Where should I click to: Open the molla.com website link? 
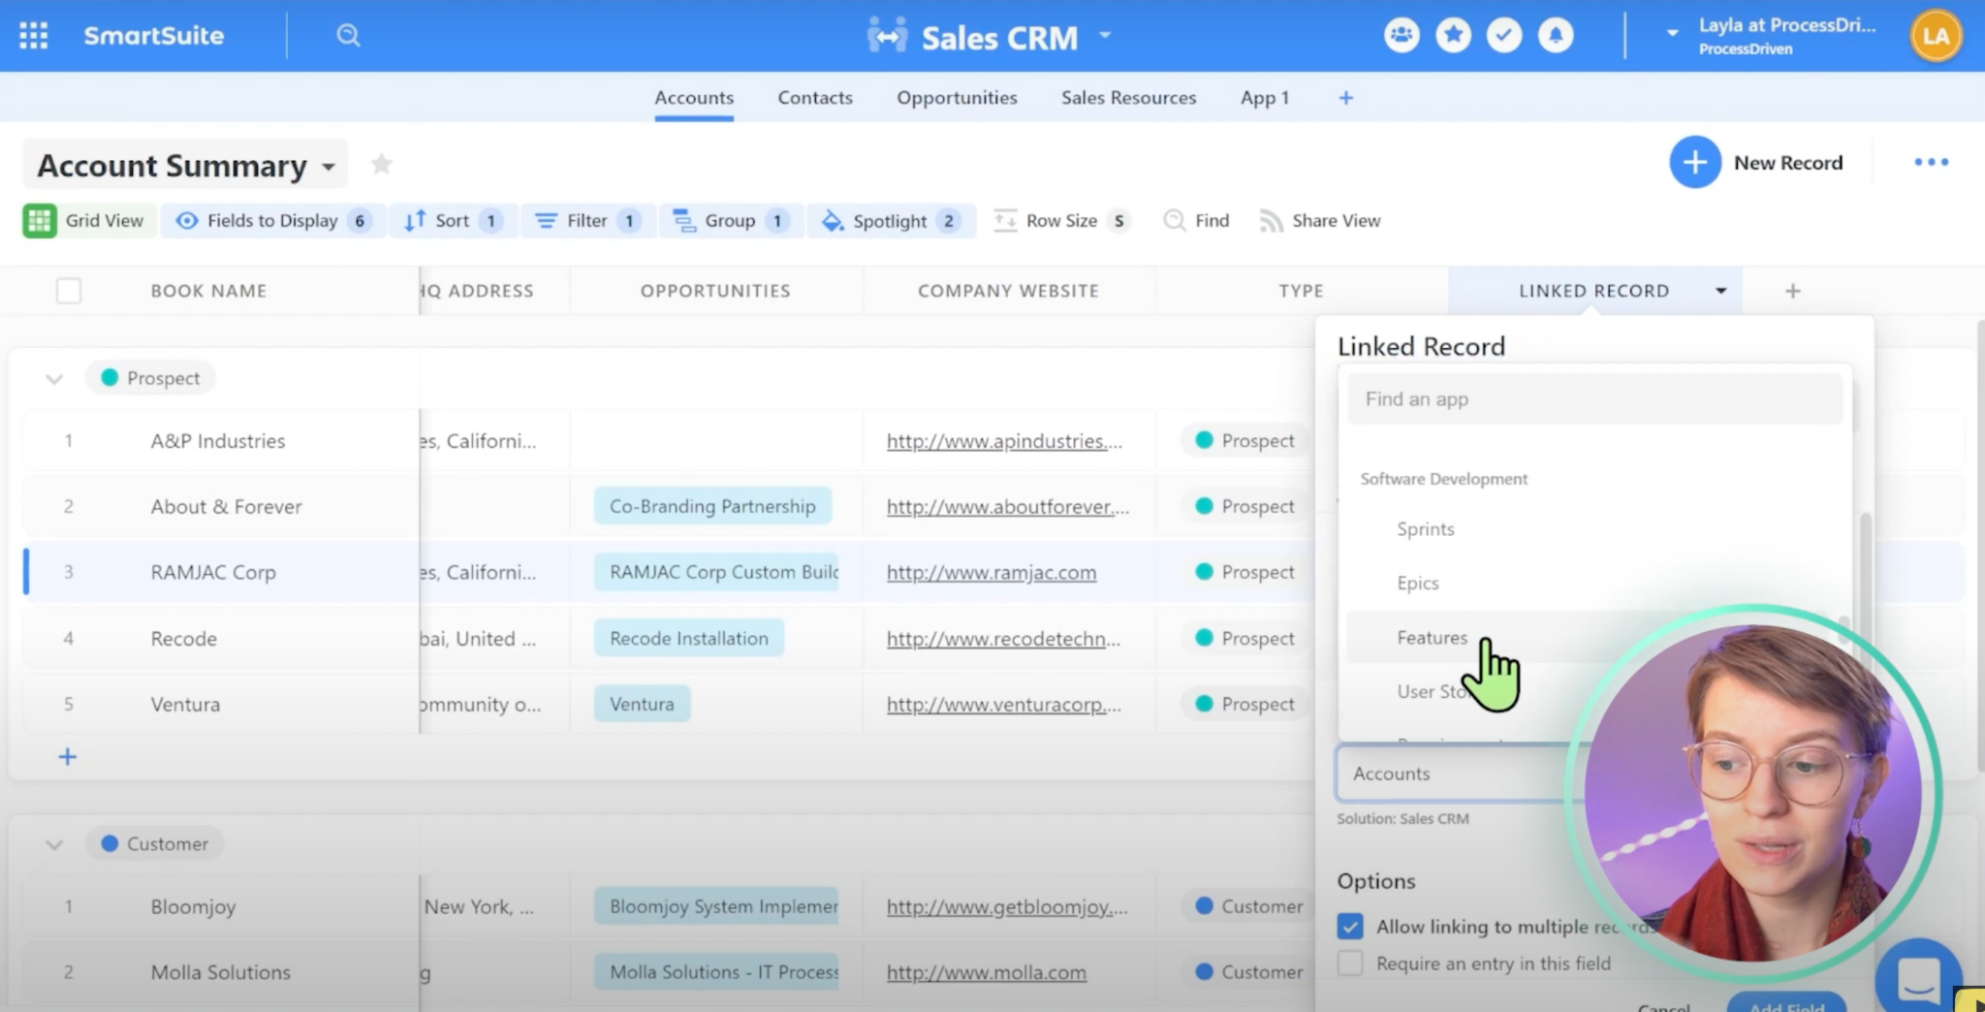[x=987, y=972]
